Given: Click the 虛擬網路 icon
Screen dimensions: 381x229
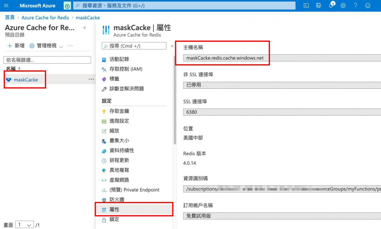Looking at the screenshot, I should 104,180.
